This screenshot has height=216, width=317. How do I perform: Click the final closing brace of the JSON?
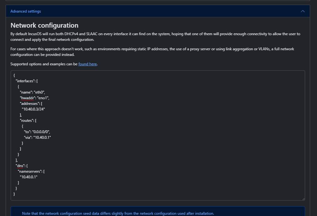[14, 194]
